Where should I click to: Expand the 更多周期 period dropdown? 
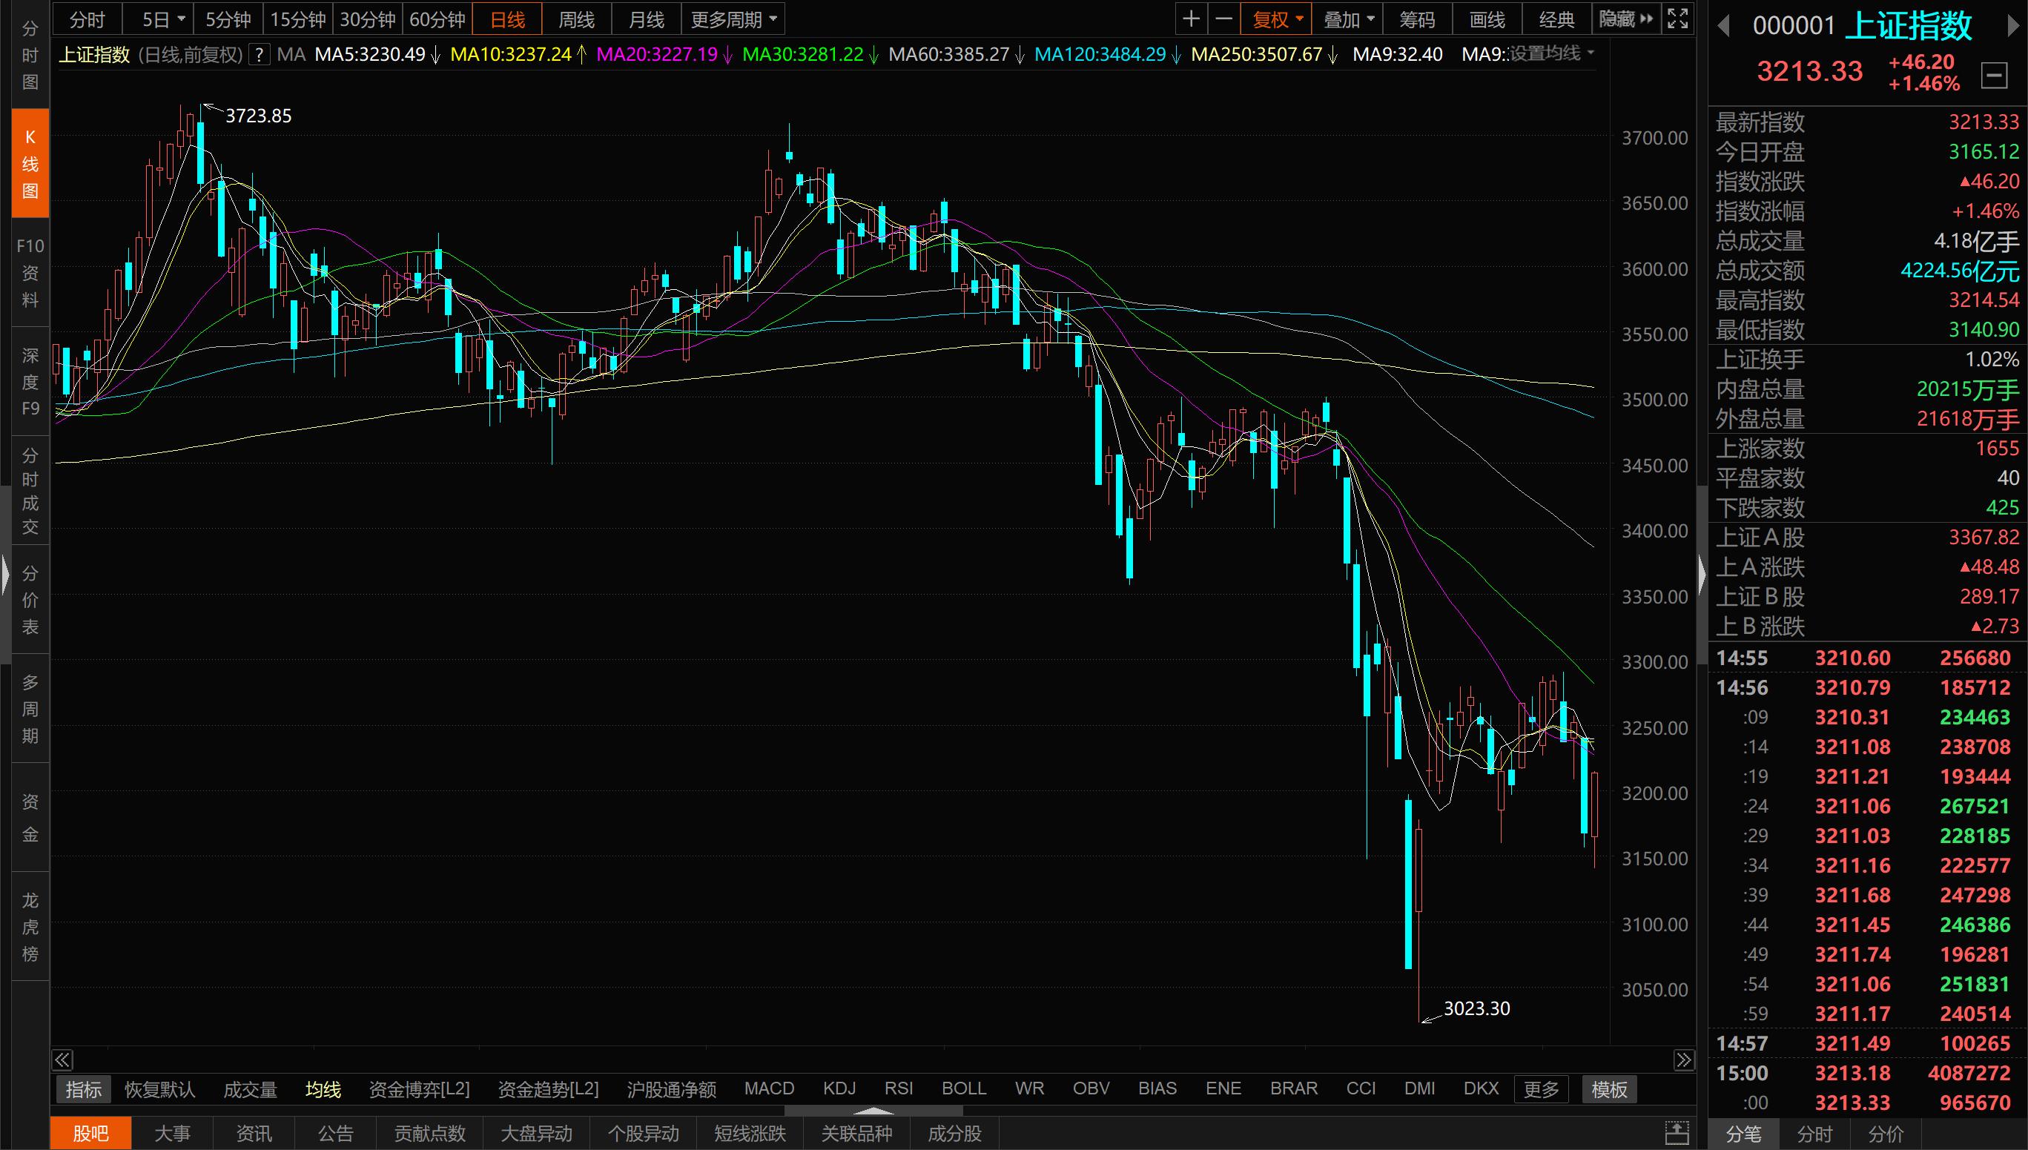pyautogui.click(x=733, y=19)
